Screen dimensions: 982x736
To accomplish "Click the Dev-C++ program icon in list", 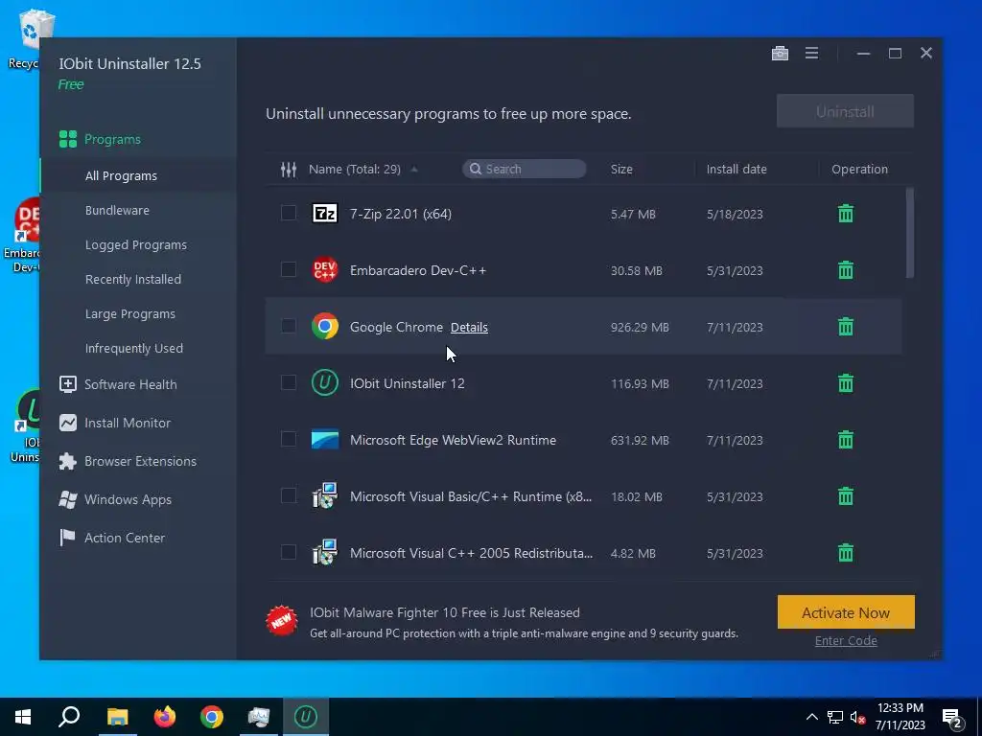I will click(x=324, y=269).
